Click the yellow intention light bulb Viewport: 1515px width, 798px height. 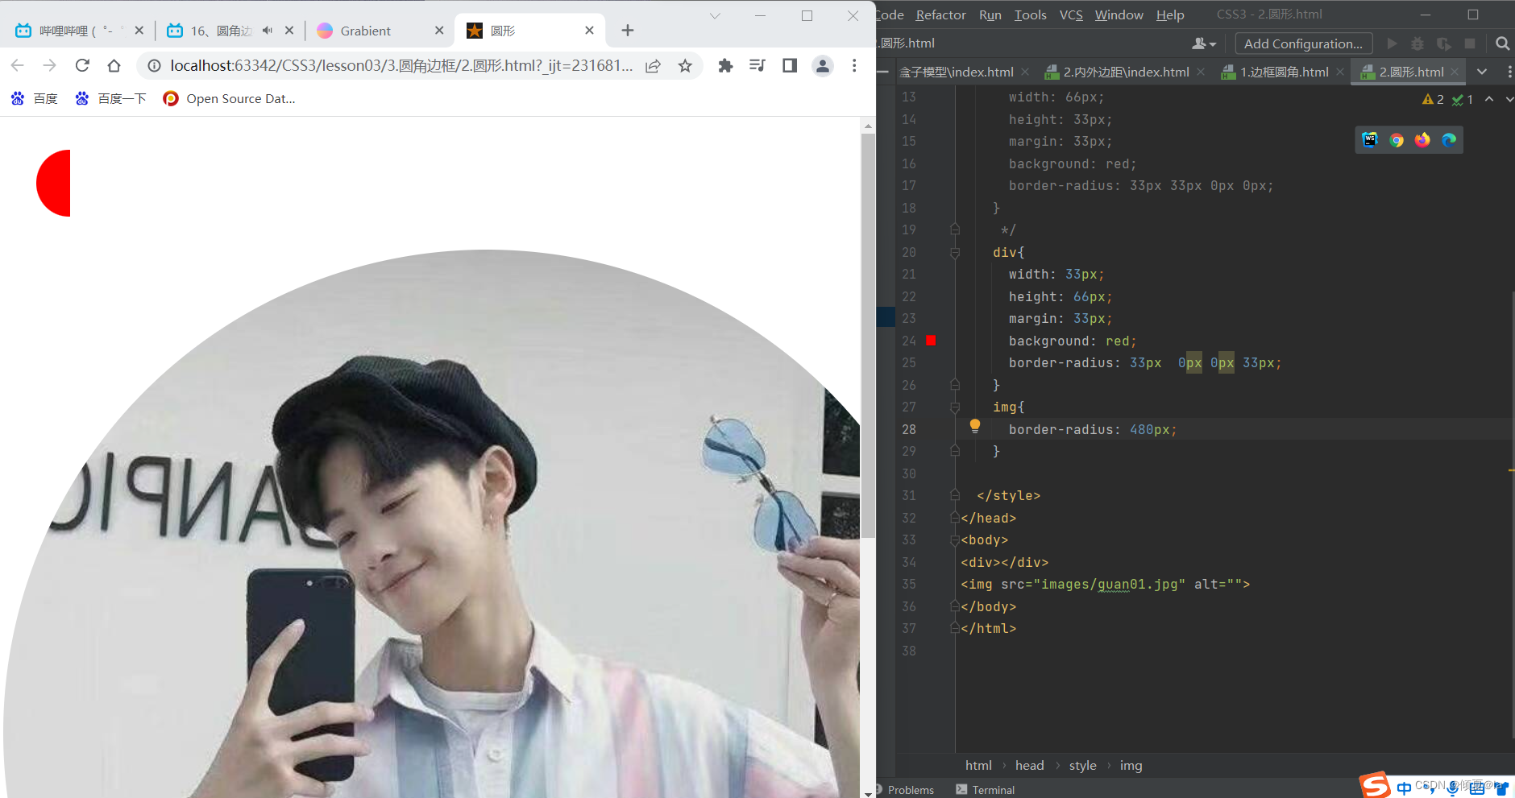[x=975, y=426]
